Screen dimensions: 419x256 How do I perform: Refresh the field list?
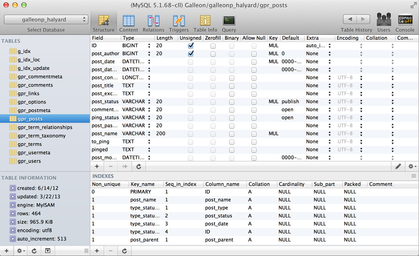pyautogui.click(x=139, y=166)
